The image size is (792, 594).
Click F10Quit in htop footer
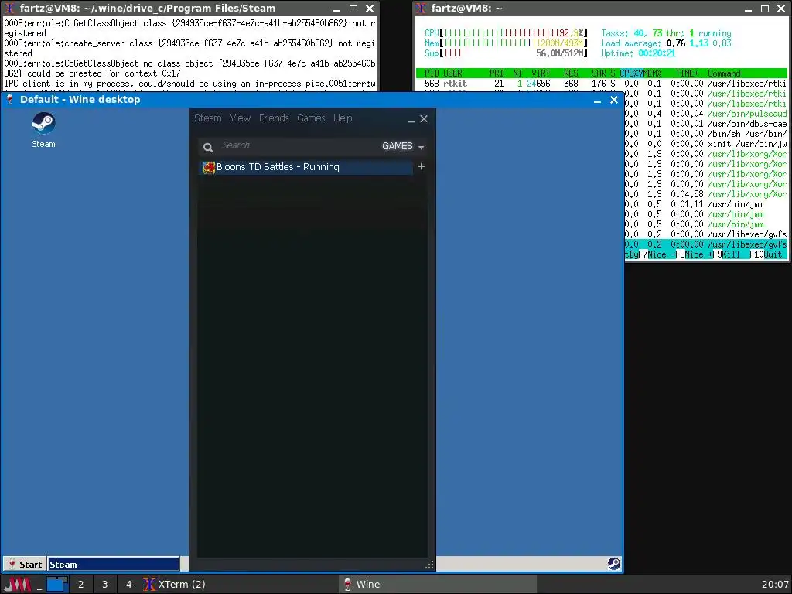(x=766, y=254)
